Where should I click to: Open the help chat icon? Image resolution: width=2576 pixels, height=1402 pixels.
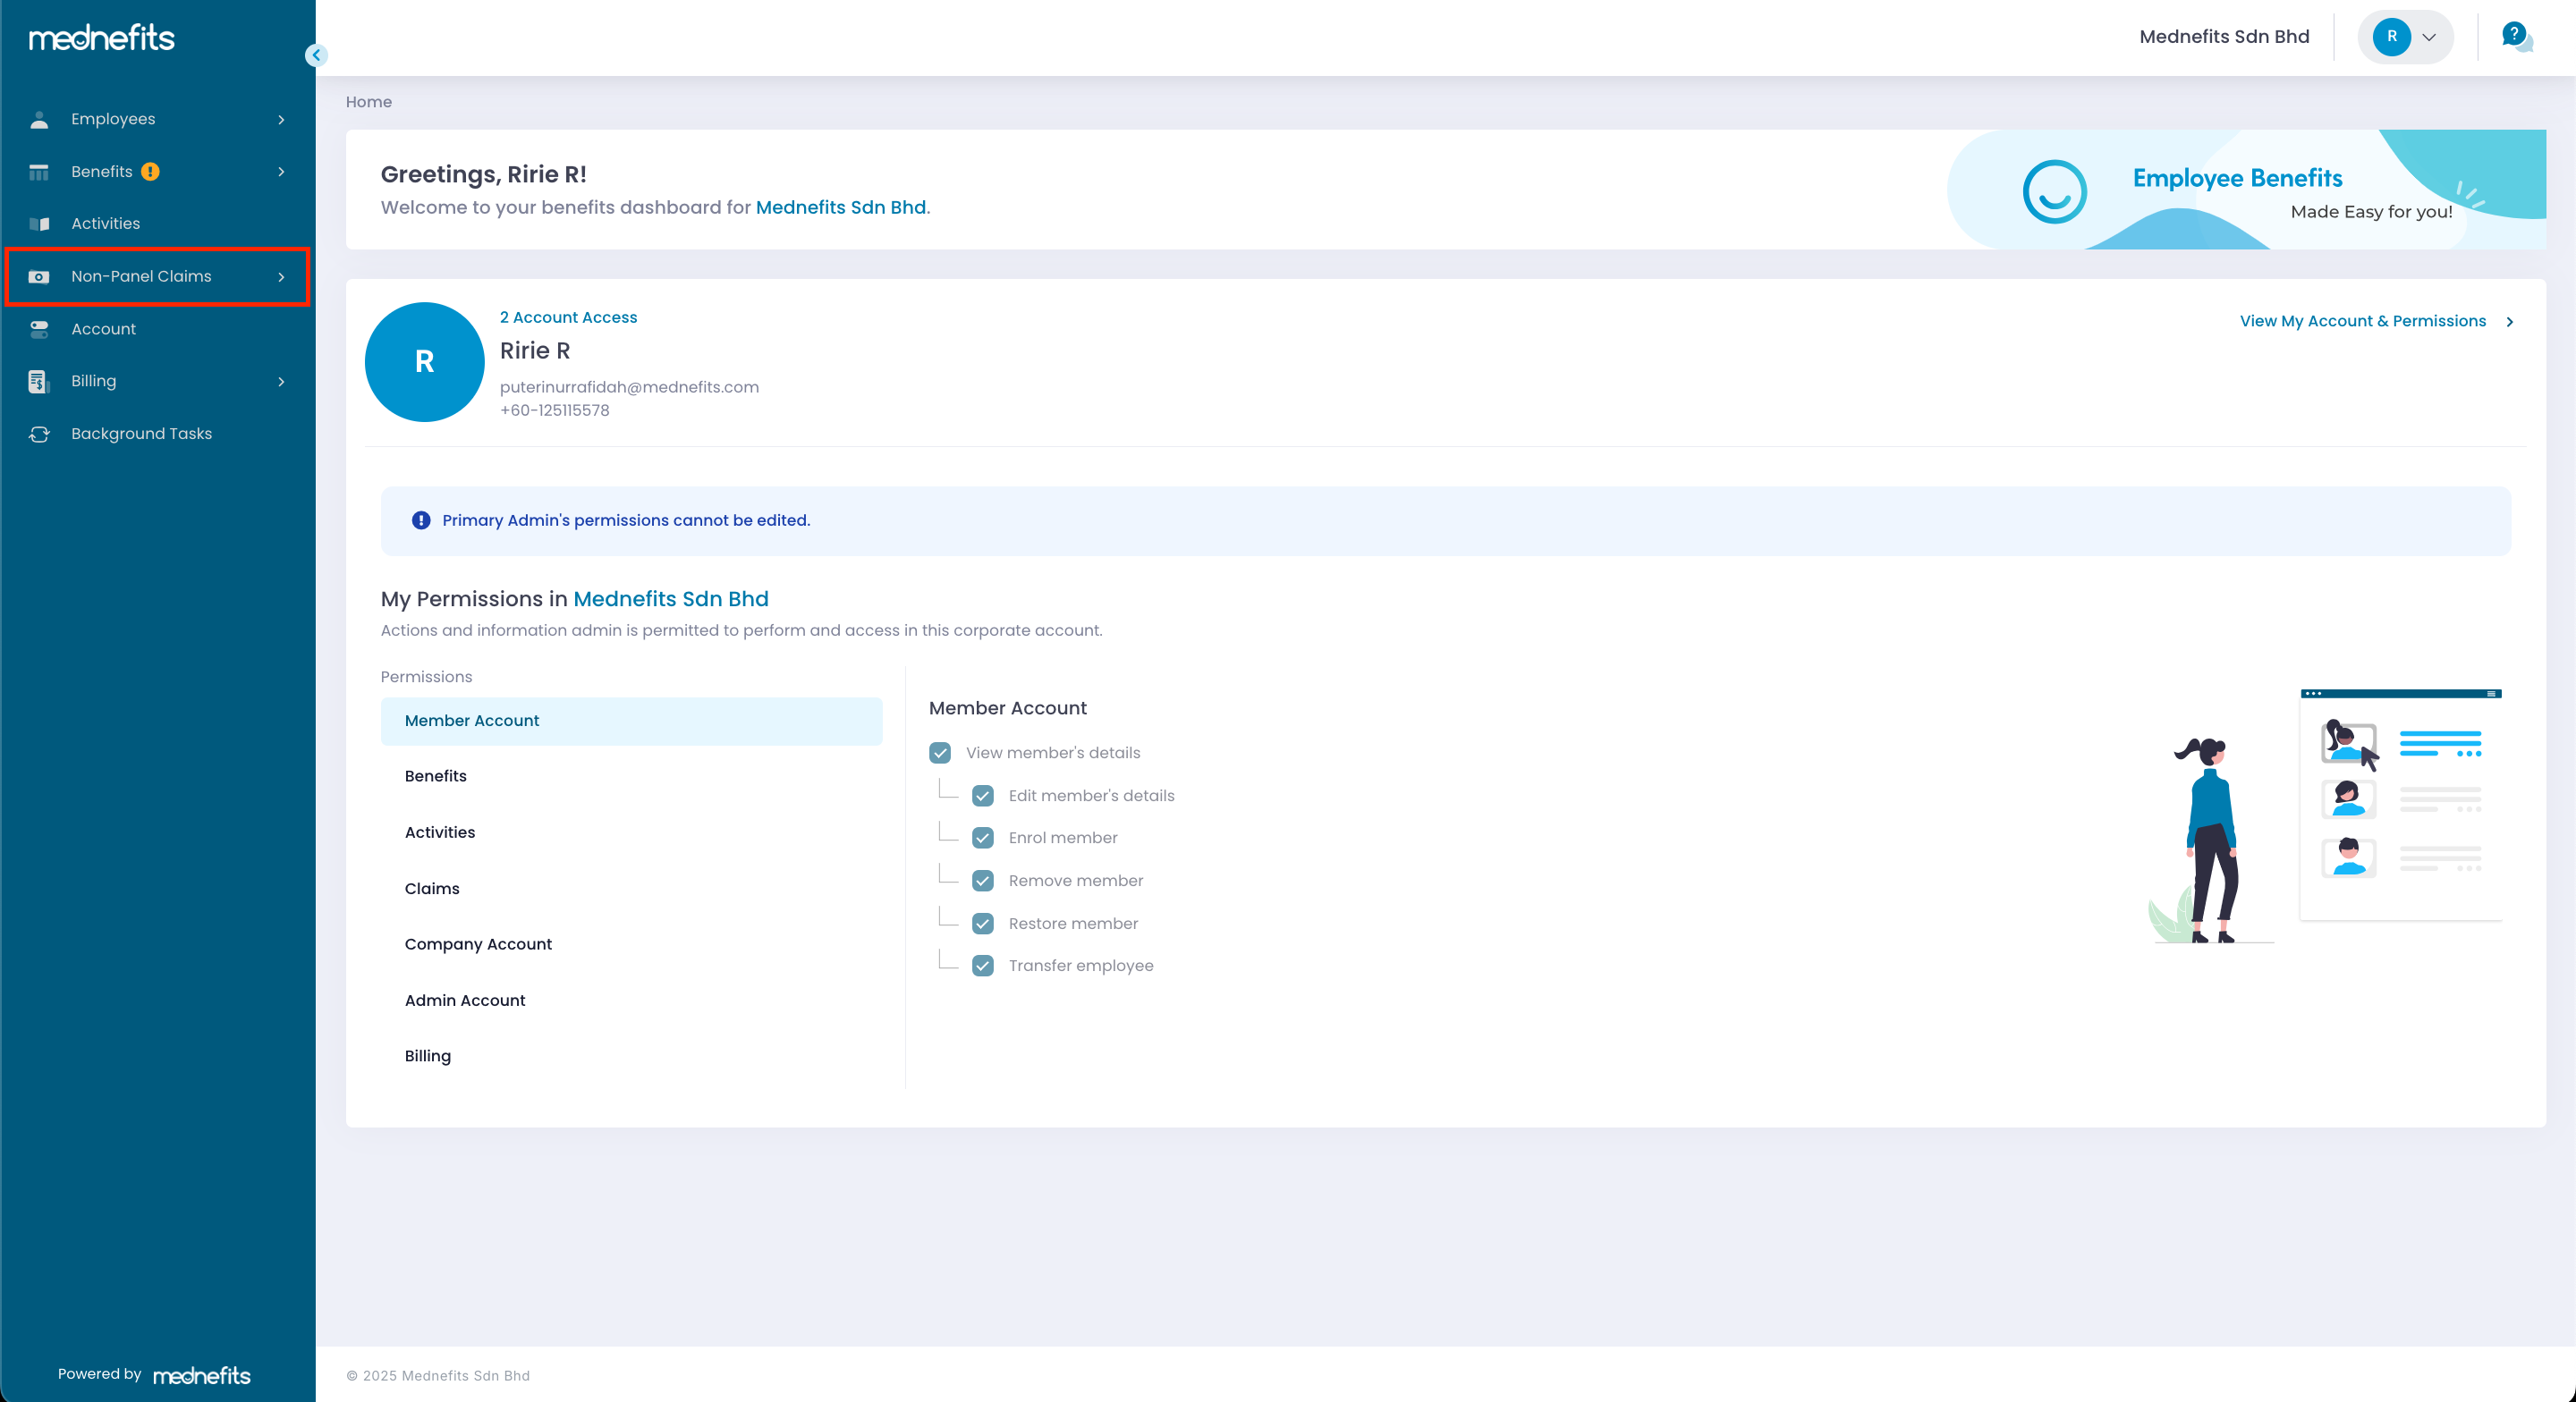pos(2515,37)
